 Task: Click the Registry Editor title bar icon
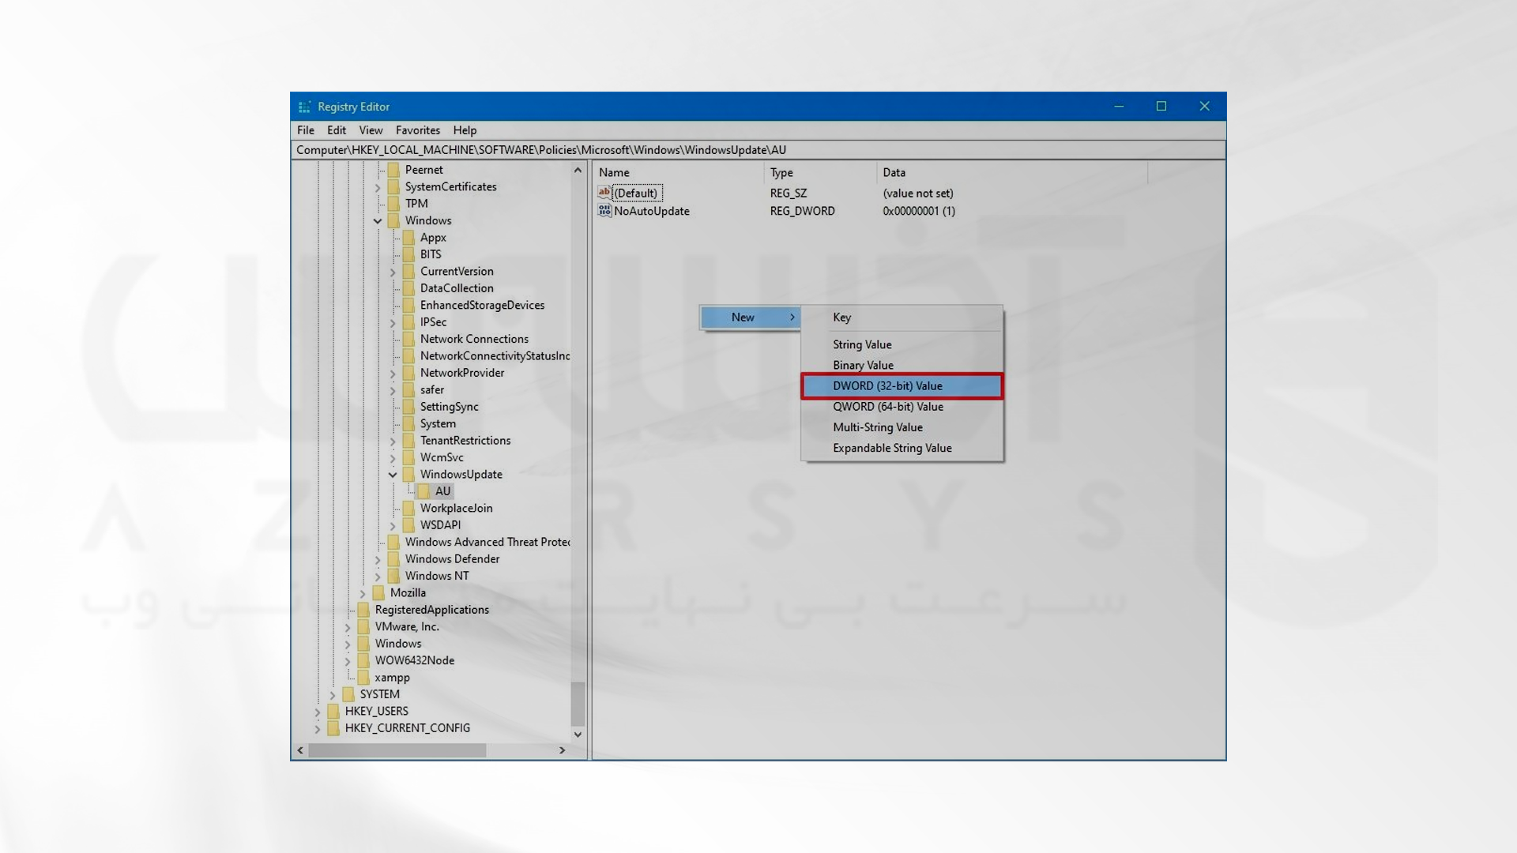(x=304, y=107)
